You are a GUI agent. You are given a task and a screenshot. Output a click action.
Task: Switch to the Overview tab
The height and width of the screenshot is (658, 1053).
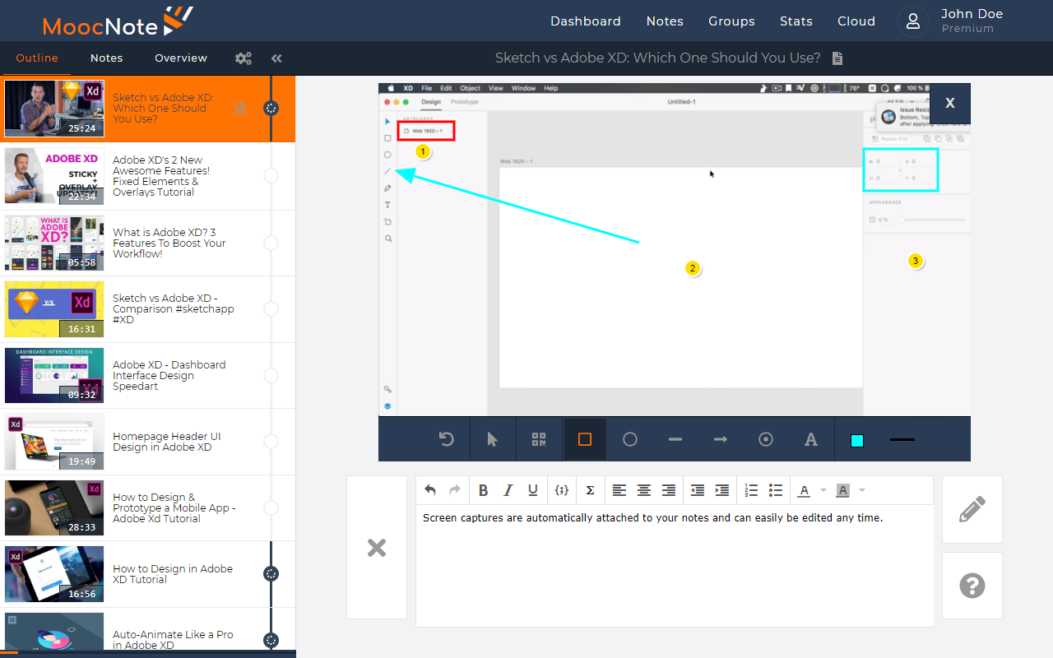(x=181, y=58)
